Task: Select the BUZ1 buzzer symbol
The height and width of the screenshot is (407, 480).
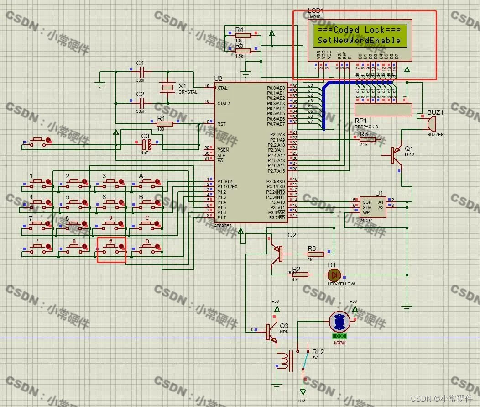Action: 431,124
